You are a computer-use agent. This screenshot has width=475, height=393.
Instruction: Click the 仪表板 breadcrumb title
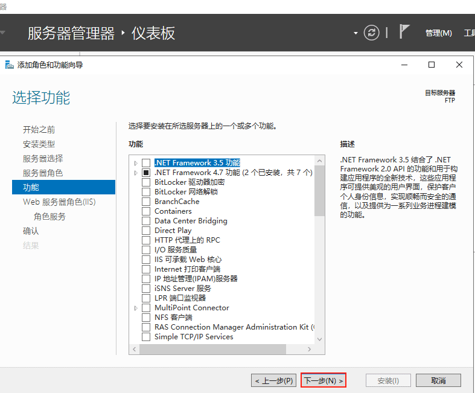153,33
